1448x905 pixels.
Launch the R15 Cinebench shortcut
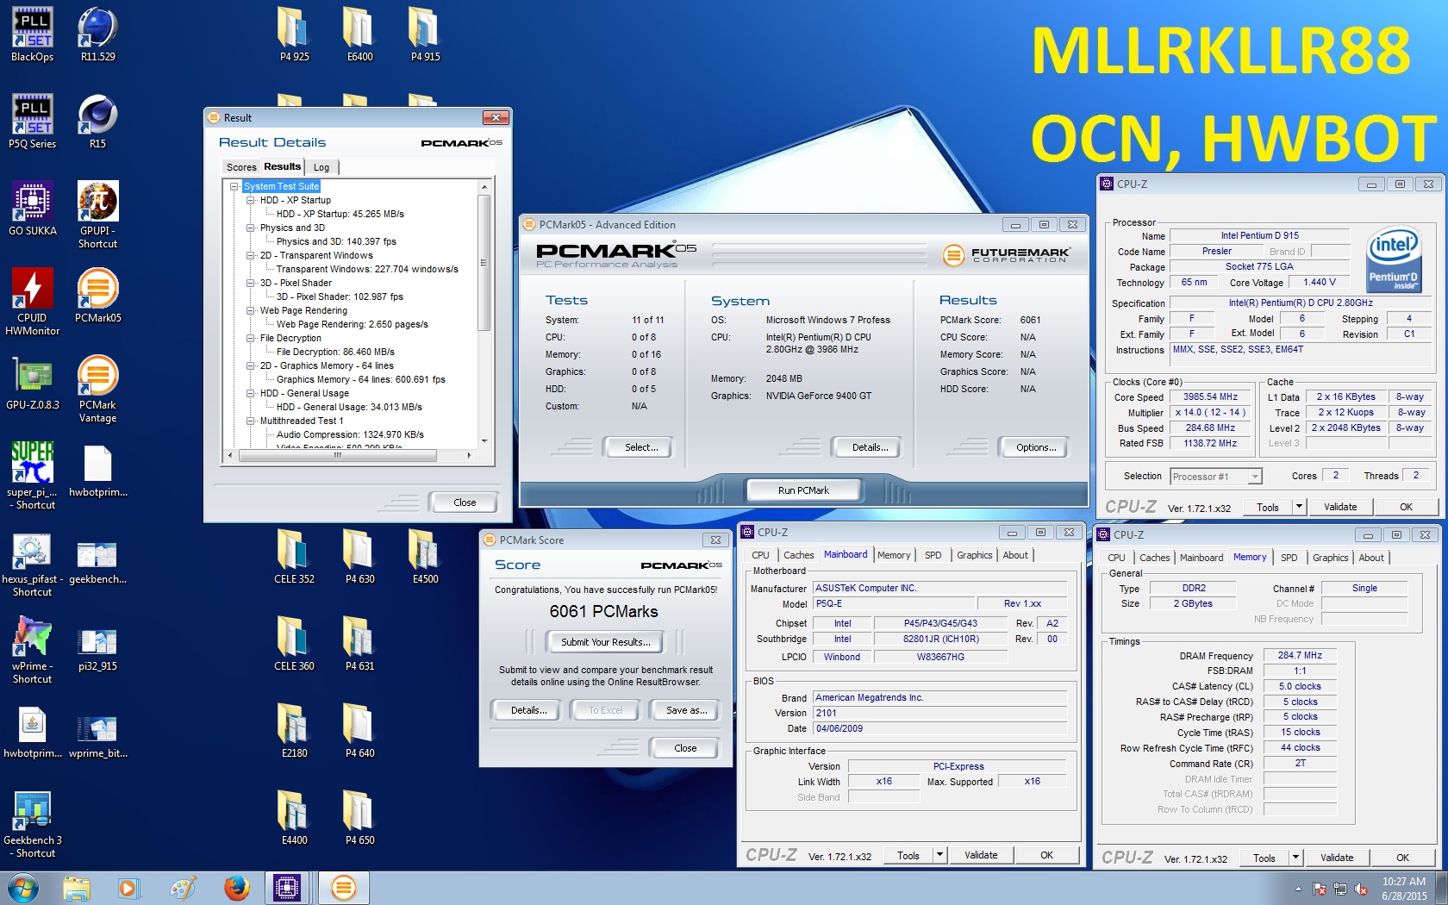point(98,122)
